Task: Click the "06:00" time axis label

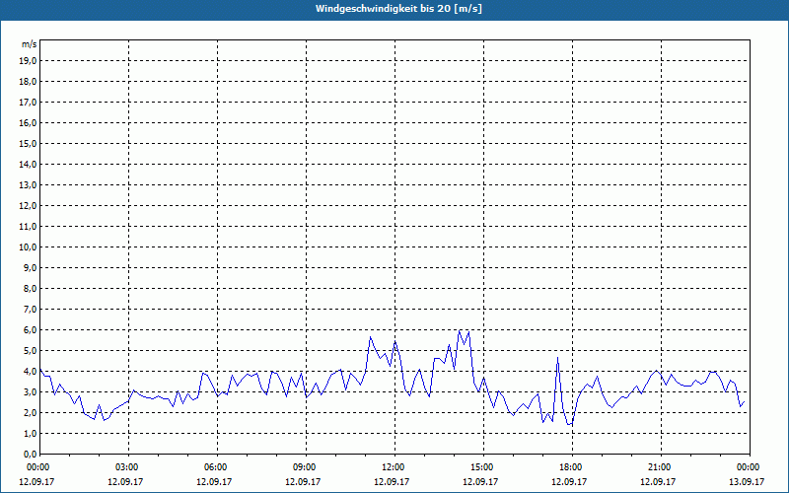Action: coord(215,467)
